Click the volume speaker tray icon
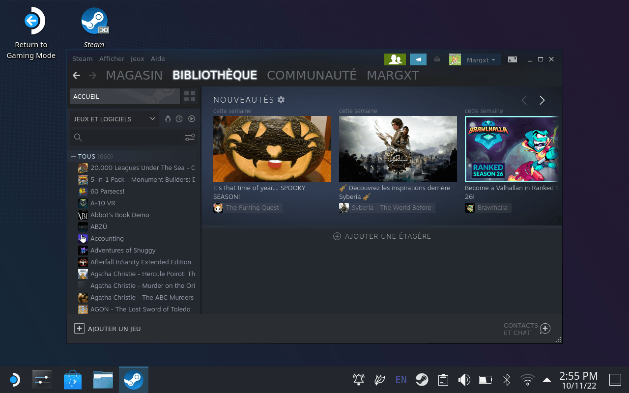The width and height of the screenshot is (629, 393). click(464, 379)
